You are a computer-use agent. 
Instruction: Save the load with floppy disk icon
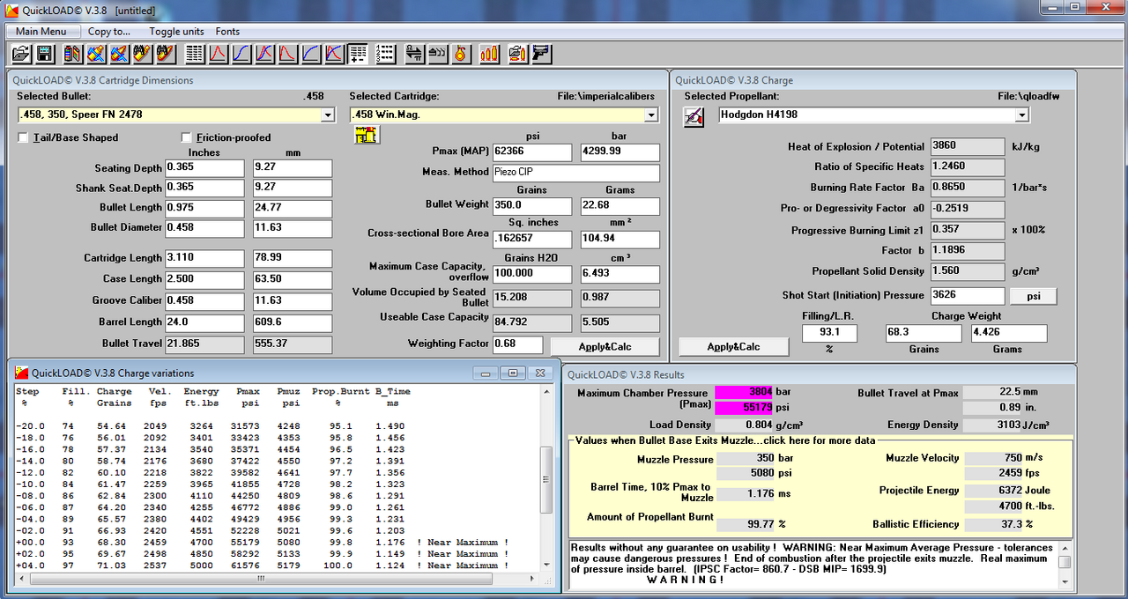coord(43,54)
